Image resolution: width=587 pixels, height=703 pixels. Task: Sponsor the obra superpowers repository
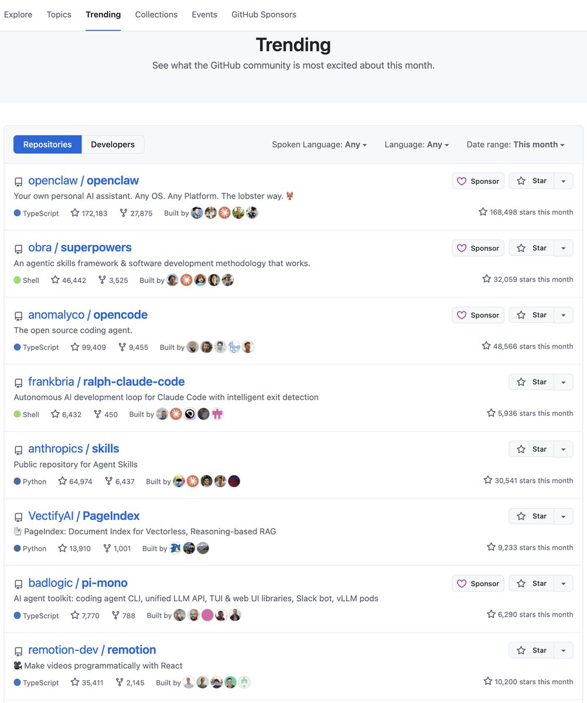tap(478, 248)
